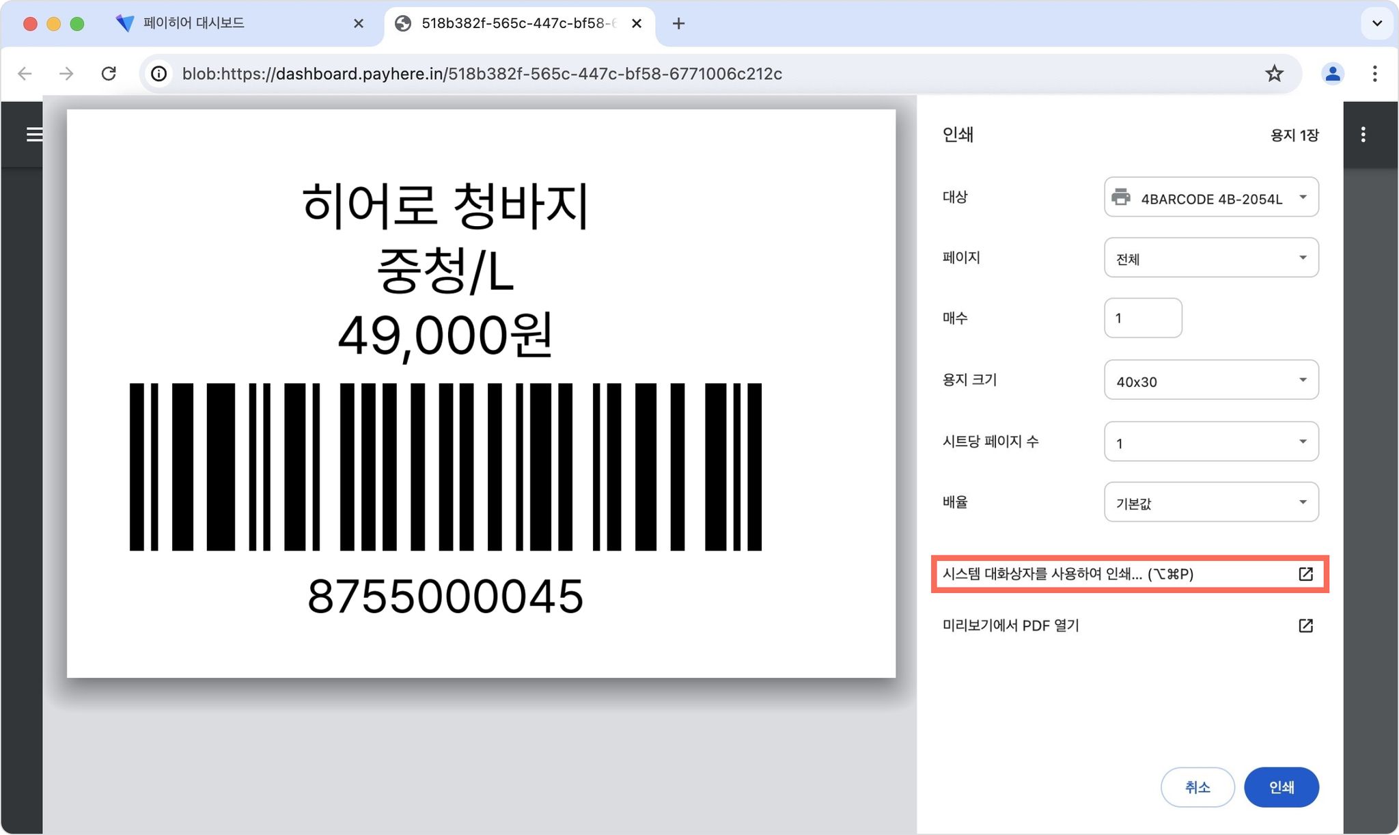Click external-link icon for system dialog print
Image resolution: width=1399 pixels, height=835 pixels.
(x=1305, y=574)
